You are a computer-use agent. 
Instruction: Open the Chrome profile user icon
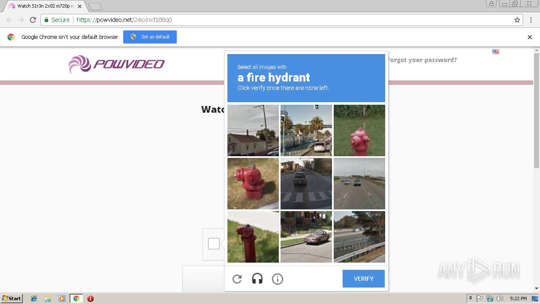pyautogui.click(x=491, y=3)
